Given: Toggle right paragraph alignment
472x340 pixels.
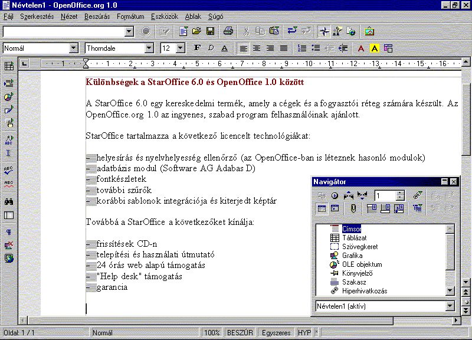Looking at the screenshot, I should point(270,48).
